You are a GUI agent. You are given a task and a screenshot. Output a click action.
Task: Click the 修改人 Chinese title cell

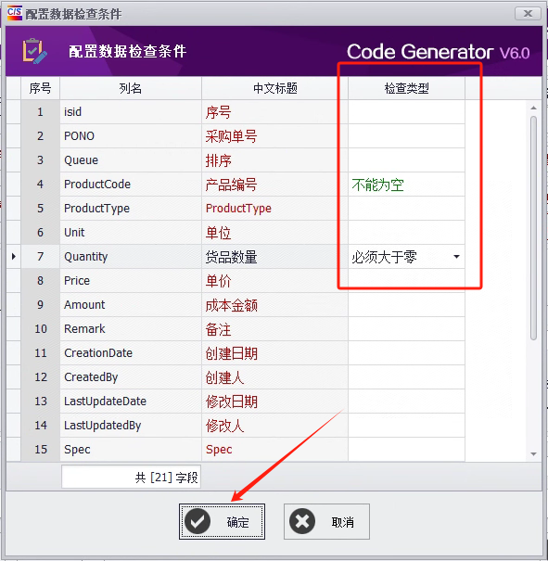pyautogui.click(x=274, y=425)
